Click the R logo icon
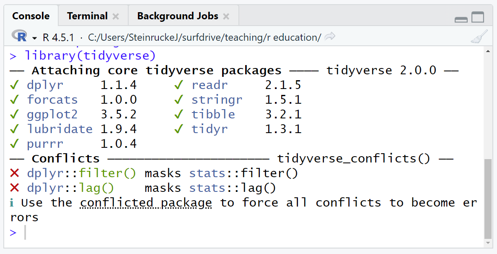 [19, 37]
